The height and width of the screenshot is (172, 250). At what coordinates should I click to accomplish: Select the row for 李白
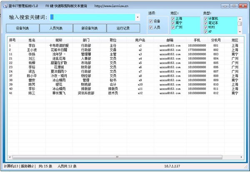(x=32, y=45)
